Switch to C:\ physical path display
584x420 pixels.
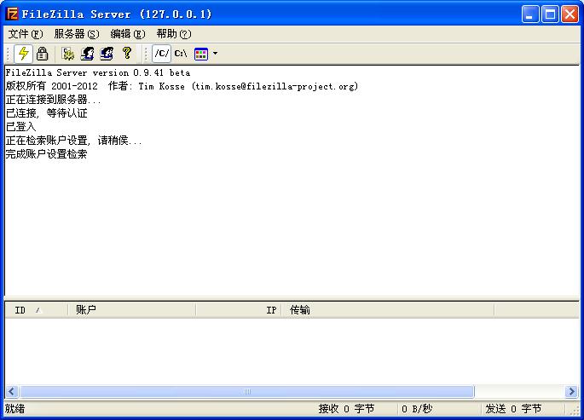click(x=181, y=54)
